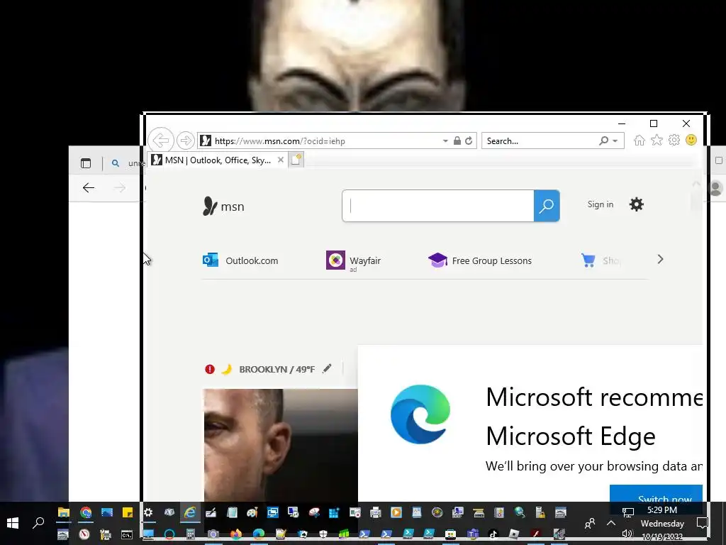Click the back arrow in Edge window behind
This screenshot has width=726, height=545.
[x=89, y=187]
